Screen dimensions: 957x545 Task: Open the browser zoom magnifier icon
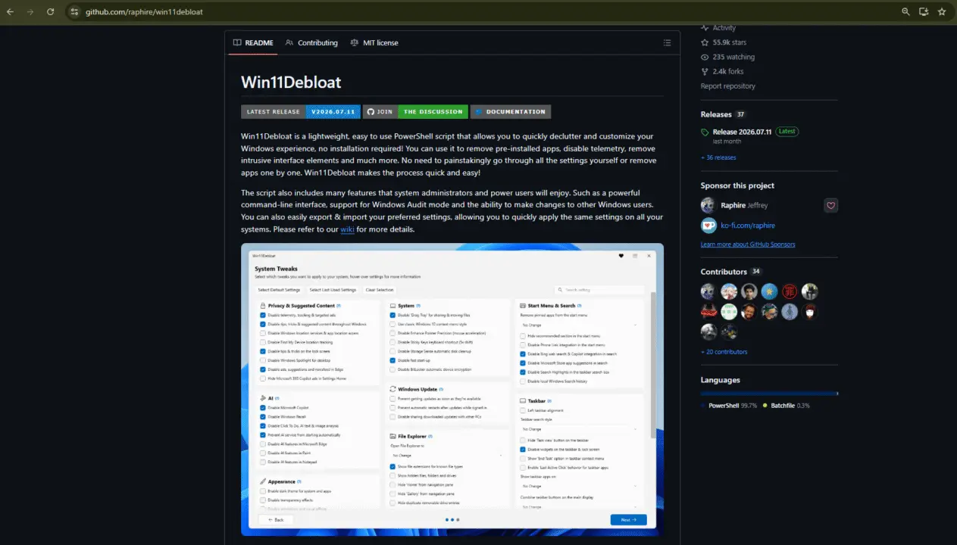click(905, 11)
